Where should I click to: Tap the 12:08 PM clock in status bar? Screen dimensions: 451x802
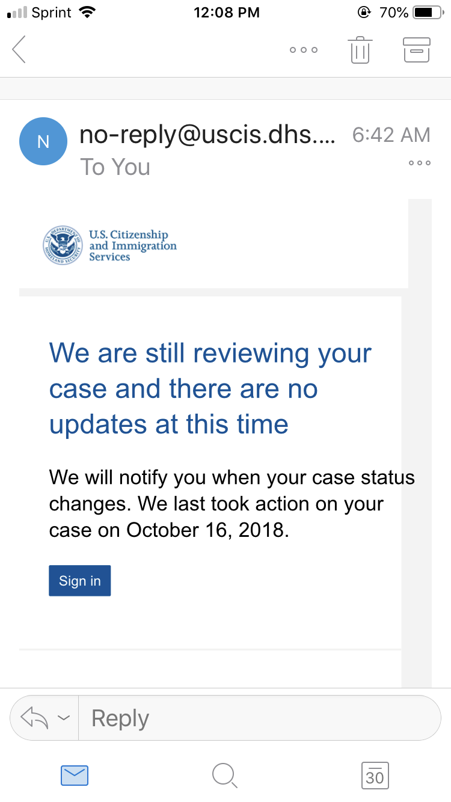coord(226,12)
